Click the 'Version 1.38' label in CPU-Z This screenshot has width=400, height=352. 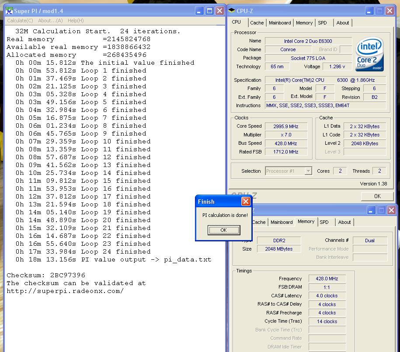tap(373, 184)
